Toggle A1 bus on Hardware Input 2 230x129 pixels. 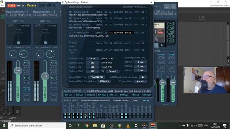pyautogui.click(x=54, y=63)
